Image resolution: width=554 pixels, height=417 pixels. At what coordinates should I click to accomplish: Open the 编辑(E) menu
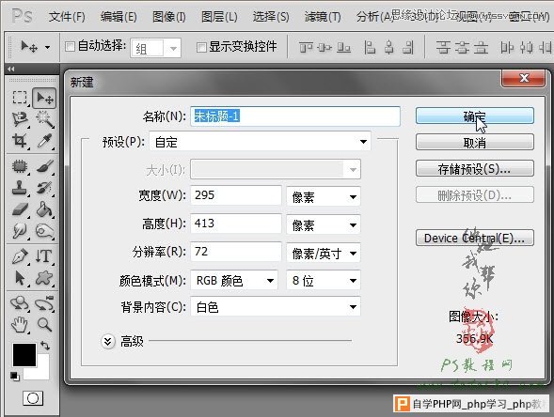point(119,16)
